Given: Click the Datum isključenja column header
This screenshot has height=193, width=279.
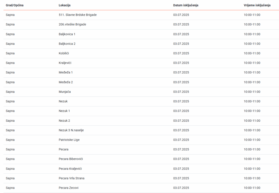Looking at the screenshot, I should (x=186, y=5).
